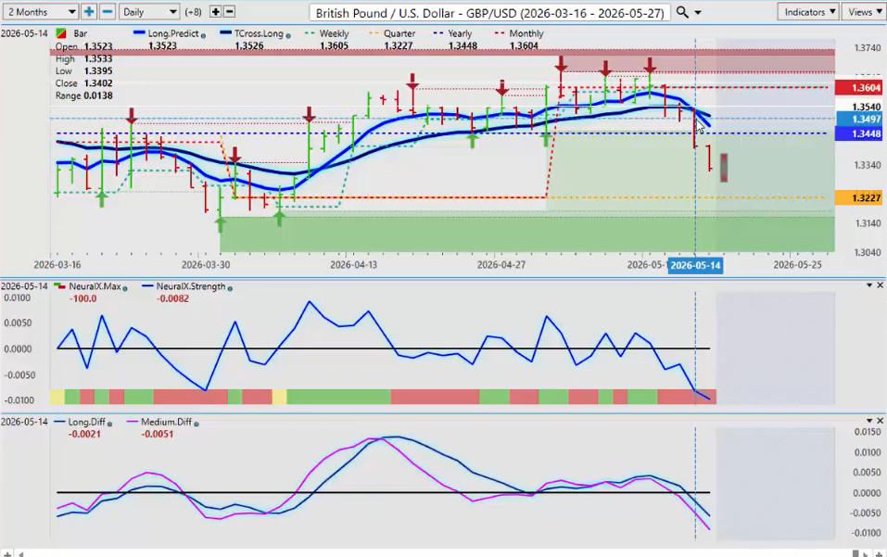
Task: Open the Indicators menu
Action: 808,12
